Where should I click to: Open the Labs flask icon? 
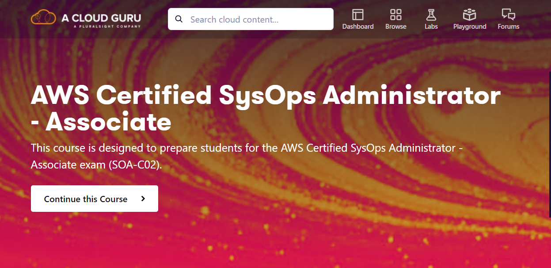coord(431,15)
